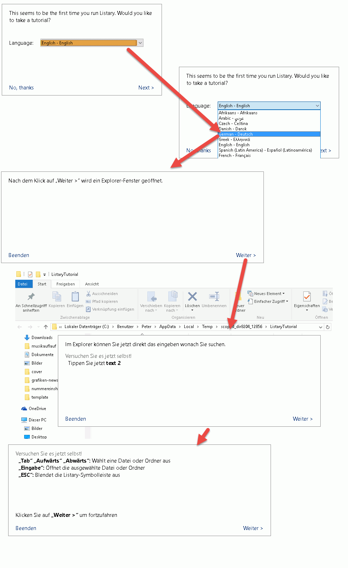
Task: Open the recent locations arrow beside the forward button
Action: tap(38, 327)
